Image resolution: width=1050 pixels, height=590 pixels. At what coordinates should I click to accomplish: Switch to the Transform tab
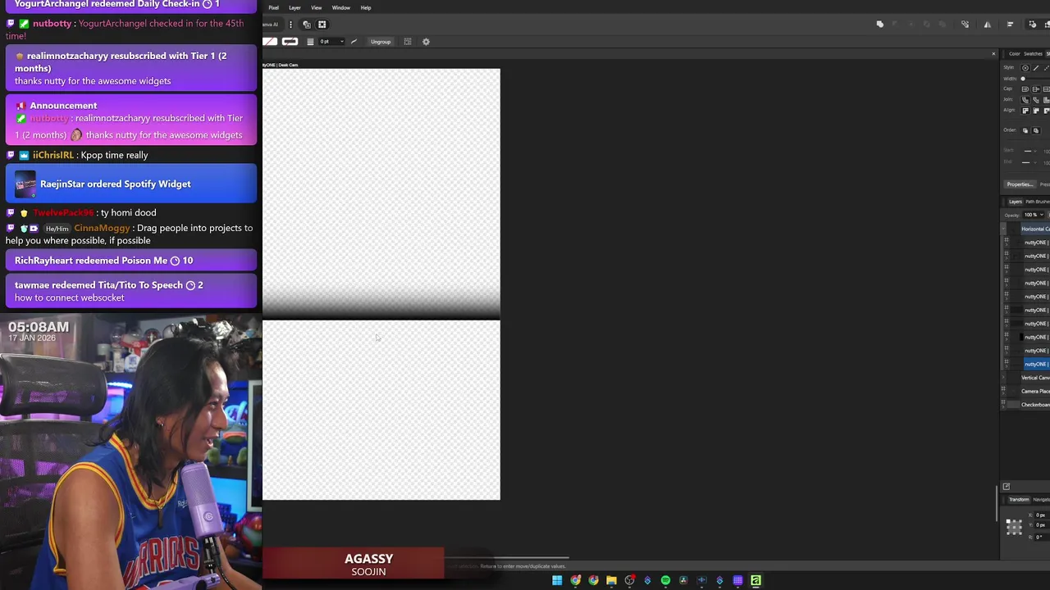(1018, 499)
